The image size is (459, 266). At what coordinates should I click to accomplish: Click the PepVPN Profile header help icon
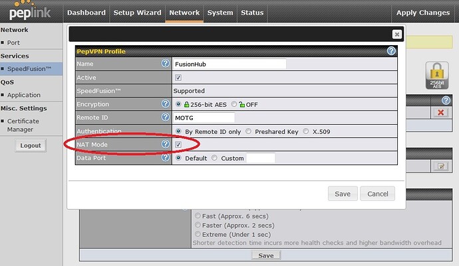391,51
